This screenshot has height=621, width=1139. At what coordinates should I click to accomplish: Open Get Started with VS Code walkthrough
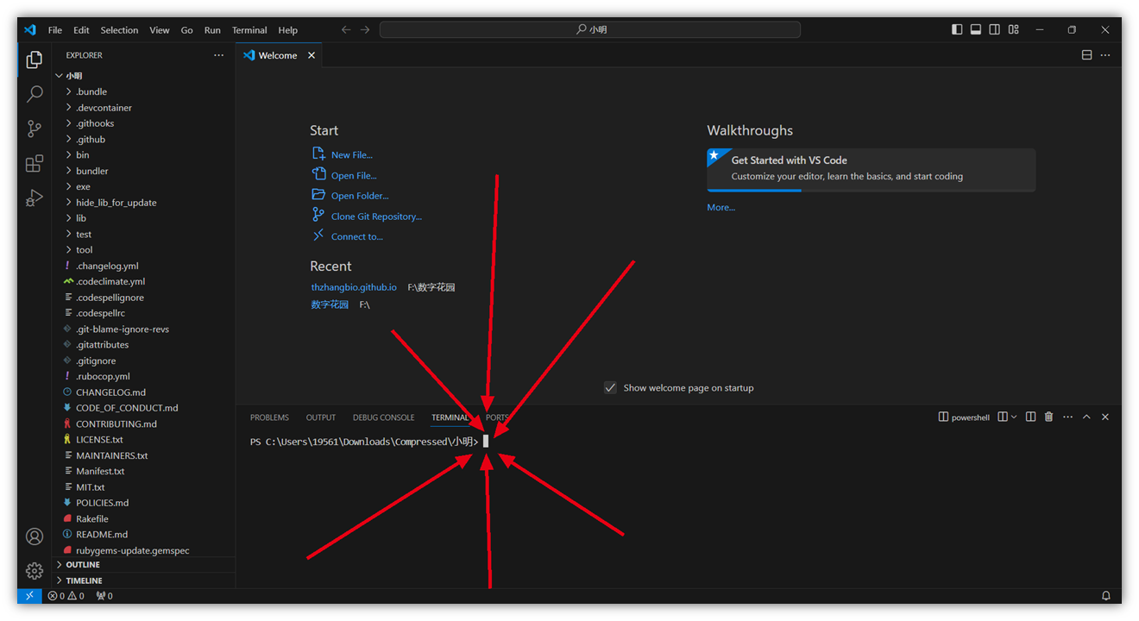coord(871,169)
